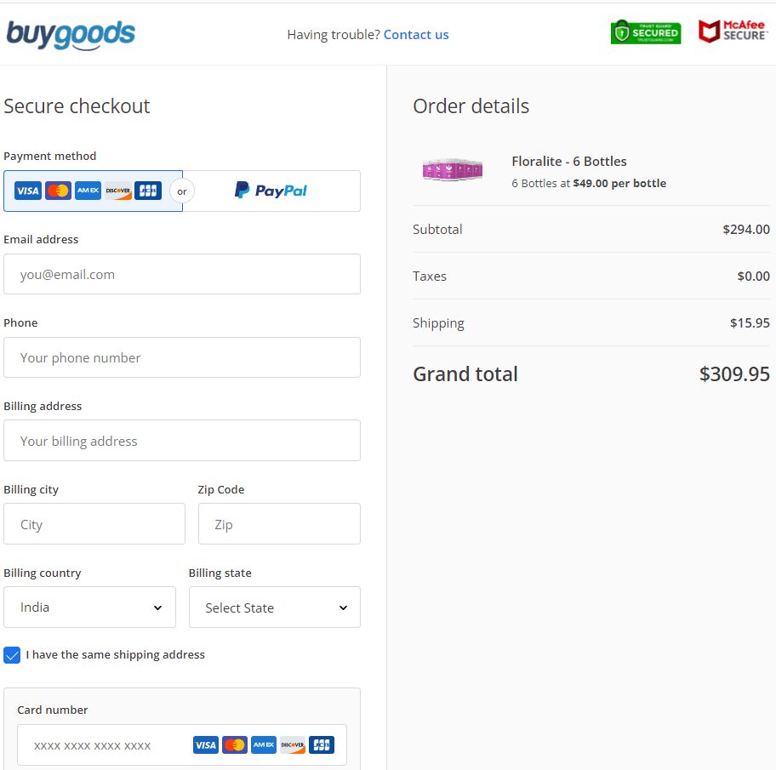Expand the Billing state selector

click(x=274, y=607)
